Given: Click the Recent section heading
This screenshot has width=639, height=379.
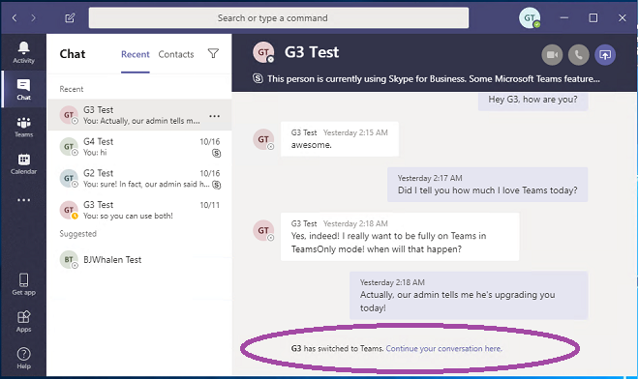Looking at the screenshot, I should [x=72, y=89].
